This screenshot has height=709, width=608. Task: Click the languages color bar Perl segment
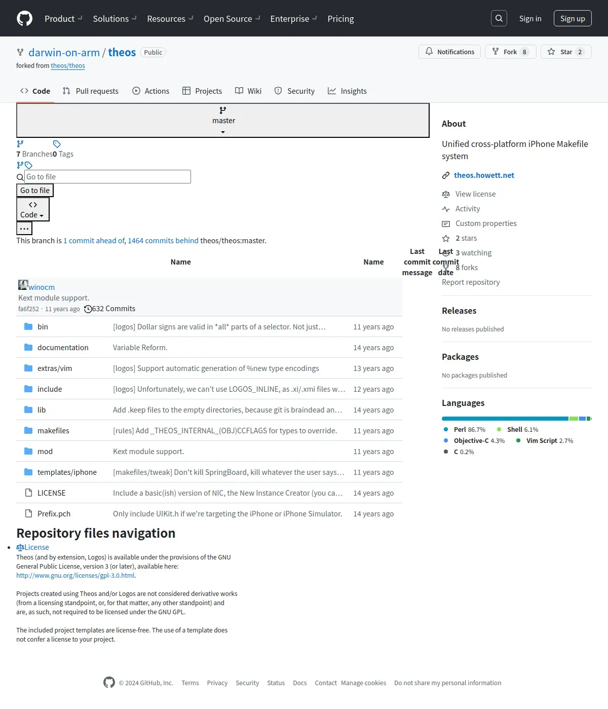tap(505, 419)
